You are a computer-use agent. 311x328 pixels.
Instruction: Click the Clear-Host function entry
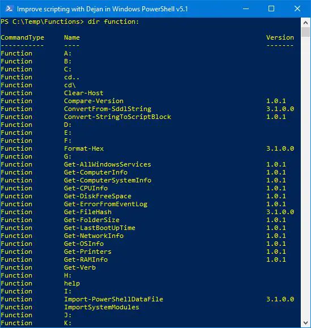click(84, 93)
